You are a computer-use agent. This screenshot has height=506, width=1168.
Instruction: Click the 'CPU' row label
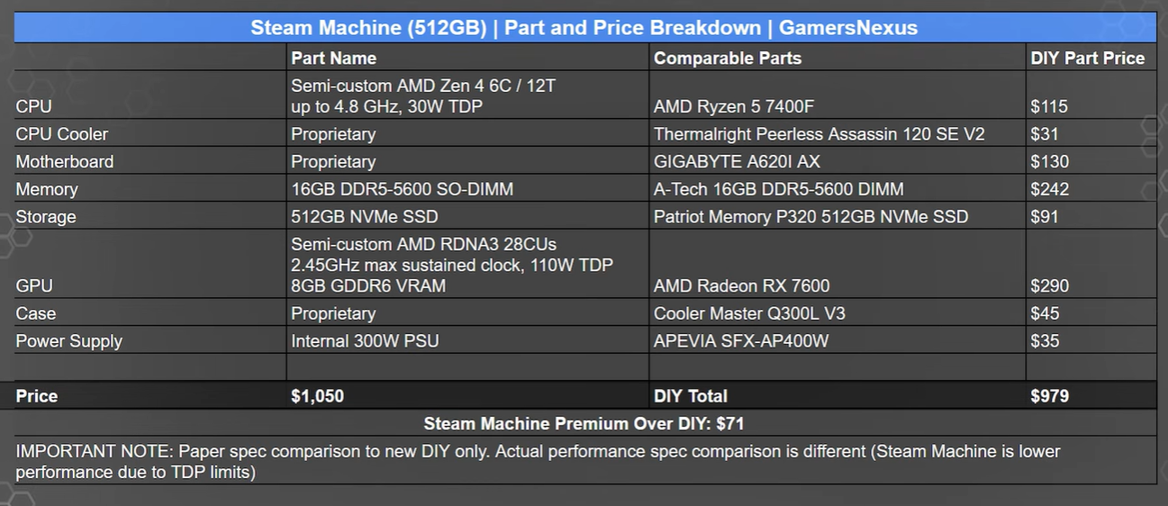click(33, 106)
